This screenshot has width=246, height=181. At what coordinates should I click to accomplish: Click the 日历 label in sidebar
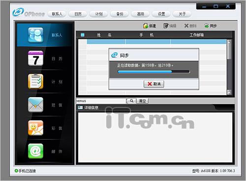coord(57,59)
